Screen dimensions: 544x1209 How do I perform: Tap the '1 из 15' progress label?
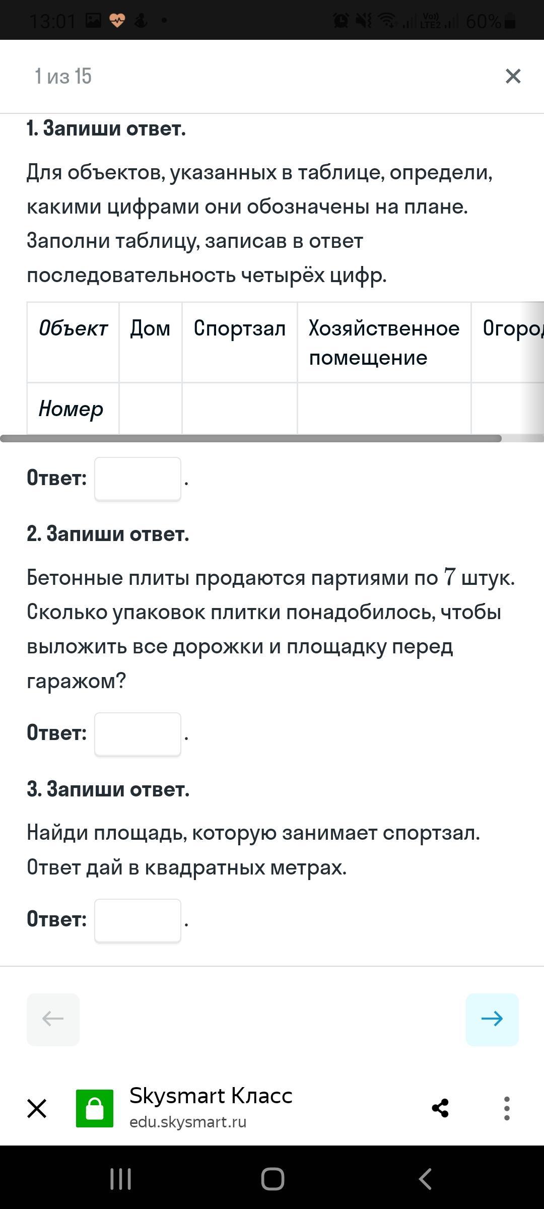[x=63, y=76]
